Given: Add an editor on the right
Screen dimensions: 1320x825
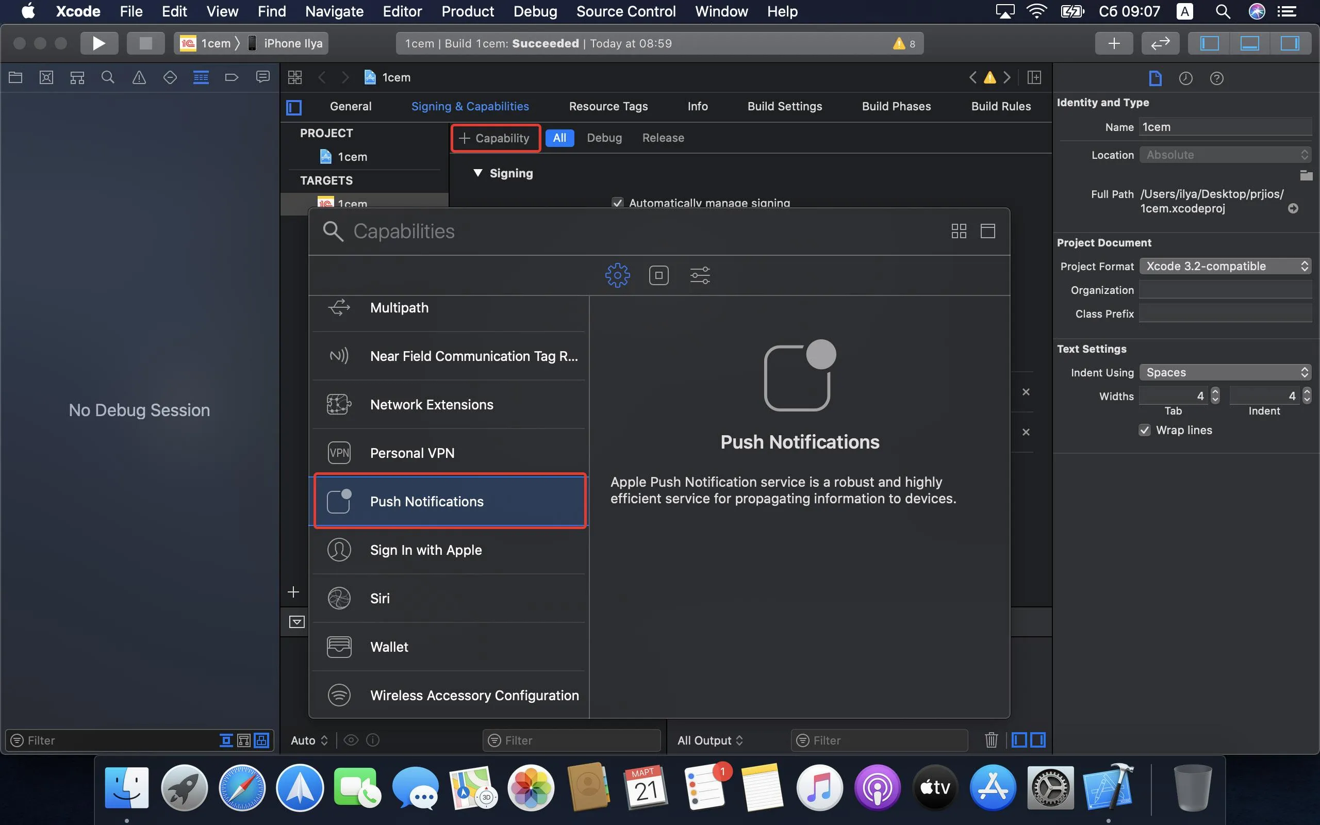Looking at the screenshot, I should coord(1034,77).
